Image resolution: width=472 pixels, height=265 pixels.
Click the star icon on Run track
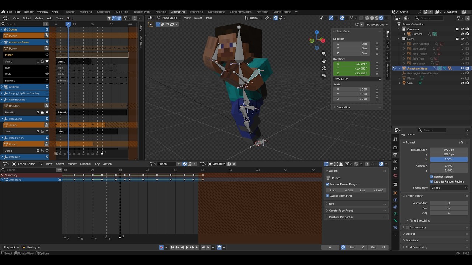[47, 68]
